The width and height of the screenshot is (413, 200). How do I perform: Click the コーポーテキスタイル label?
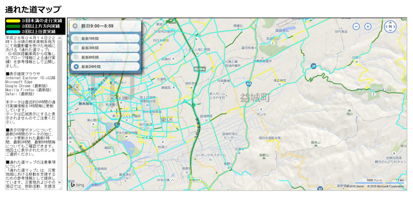point(210,155)
